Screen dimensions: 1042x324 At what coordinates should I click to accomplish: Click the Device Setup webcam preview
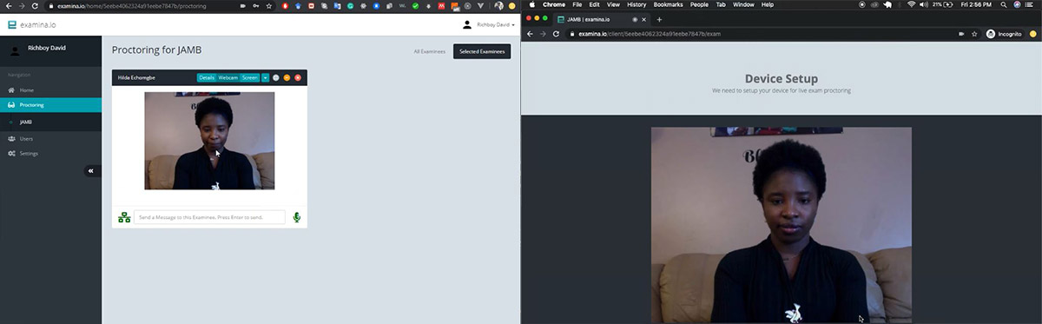click(x=781, y=225)
